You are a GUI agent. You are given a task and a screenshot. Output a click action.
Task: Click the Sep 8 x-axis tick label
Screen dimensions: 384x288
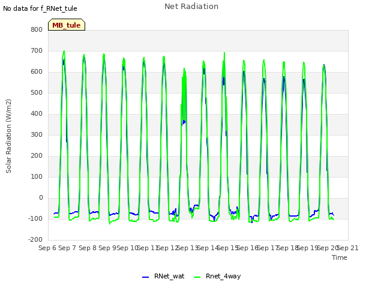(x=88, y=248)
